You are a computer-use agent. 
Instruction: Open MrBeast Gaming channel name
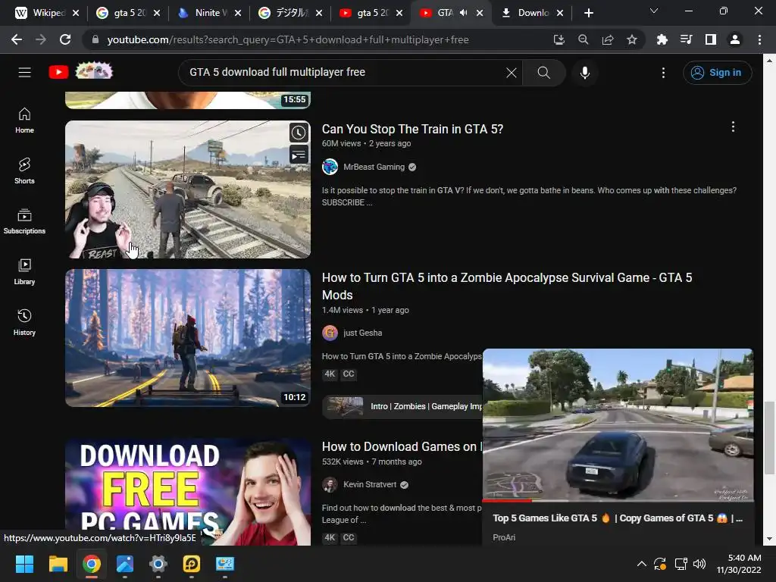[374, 167]
